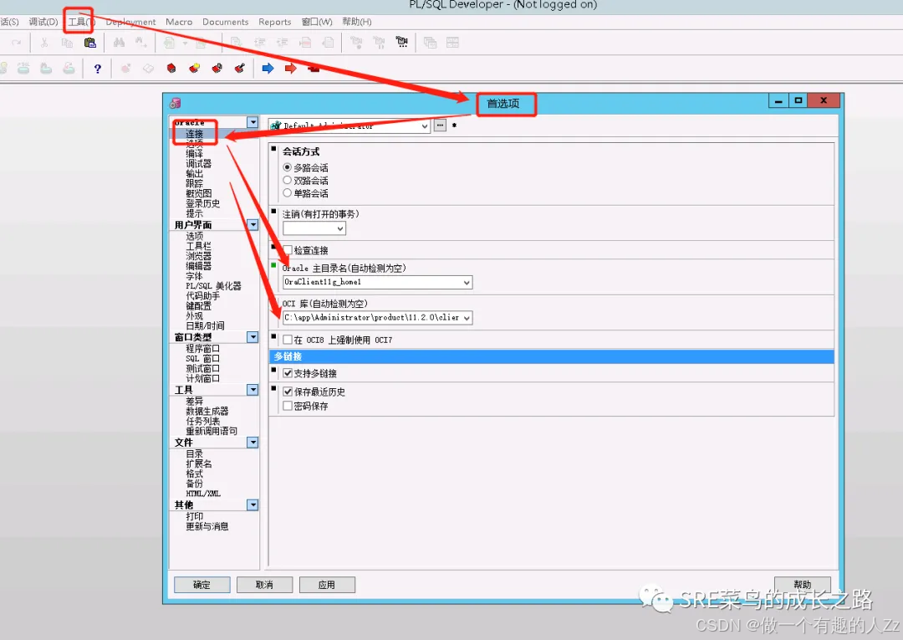Click the 应用 button
Viewport: 903px width, 640px height.
(x=327, y=585)
